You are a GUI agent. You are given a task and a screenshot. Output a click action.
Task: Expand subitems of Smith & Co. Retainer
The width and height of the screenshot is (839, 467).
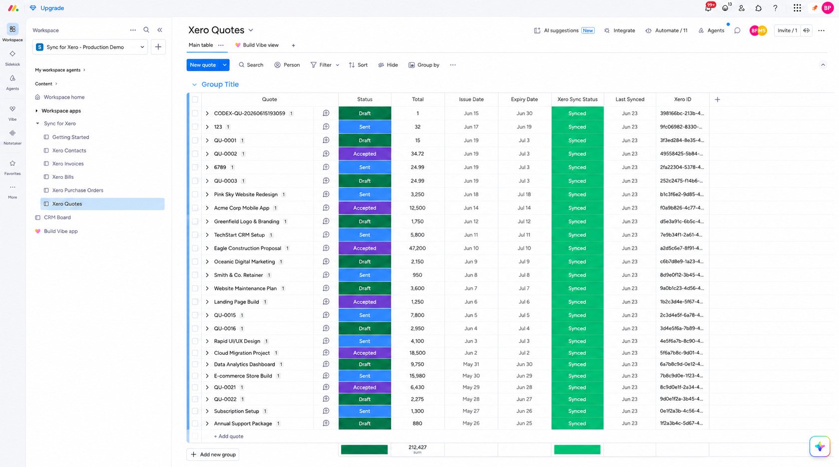coord(207,275)
